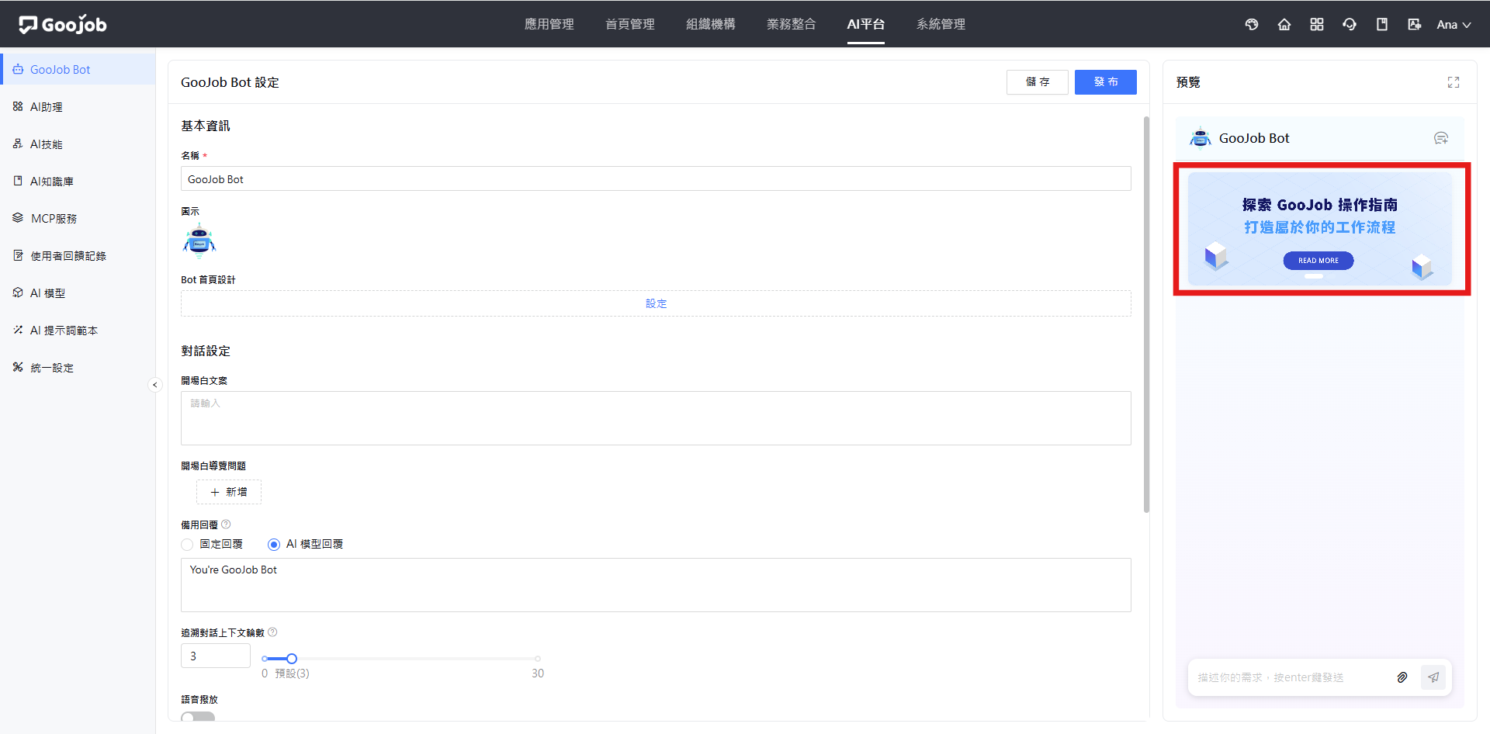The width and height of the screenshot is (1490, 734).
Task: Click the help icon beside 備用回覆
Action: pos(226,525)
